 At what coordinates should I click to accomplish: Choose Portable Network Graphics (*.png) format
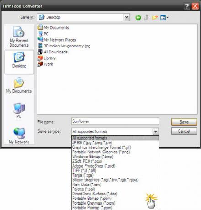pos(101,152)
